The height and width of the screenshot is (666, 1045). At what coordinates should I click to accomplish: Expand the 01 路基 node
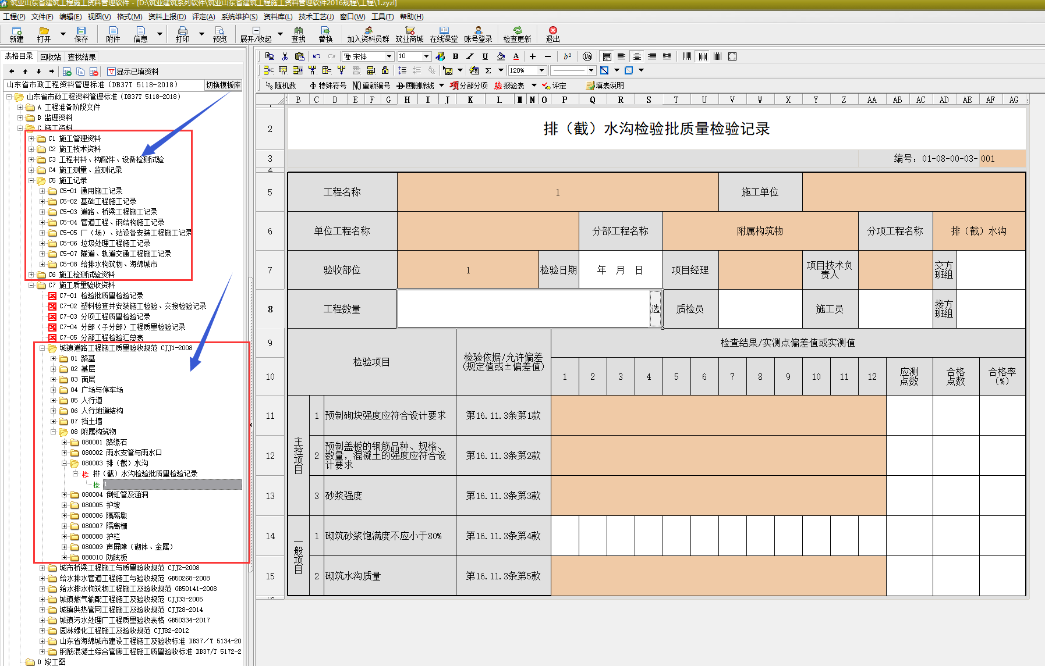tap(54, 358)
